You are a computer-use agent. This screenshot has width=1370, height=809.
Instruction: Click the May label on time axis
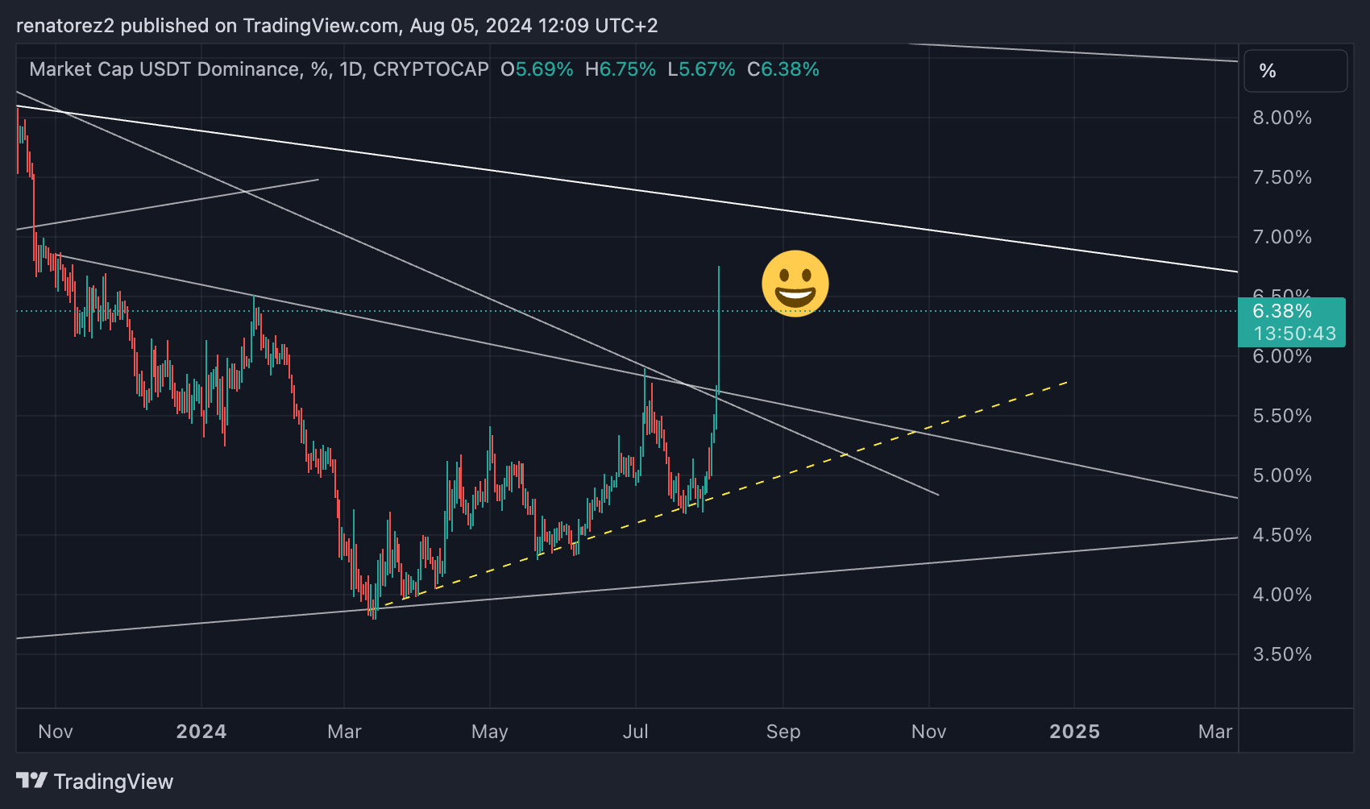[x=490, y=732]
